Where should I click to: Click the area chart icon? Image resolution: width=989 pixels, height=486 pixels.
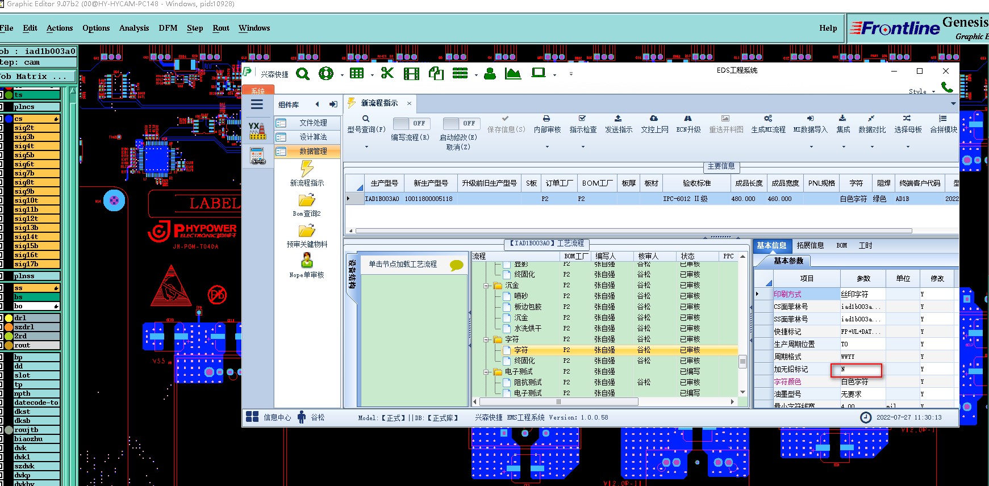(513, 73)
